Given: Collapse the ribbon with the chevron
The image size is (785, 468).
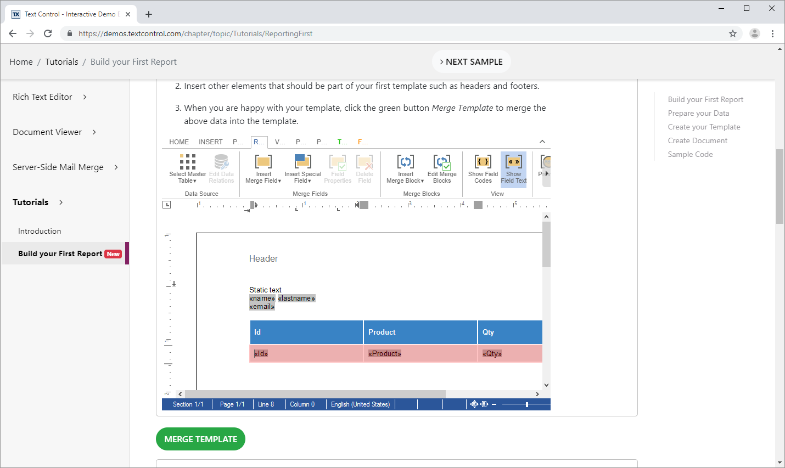Looking at the screenshot, I should [x=542, y=142].
